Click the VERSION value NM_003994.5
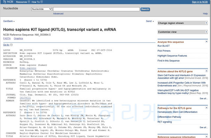The width and height of the screenshot is (211, 138). (27, 59)
